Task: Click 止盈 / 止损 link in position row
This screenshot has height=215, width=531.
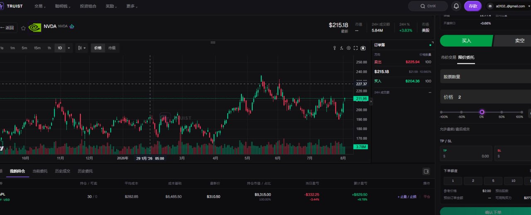Action: coord(407,197)
